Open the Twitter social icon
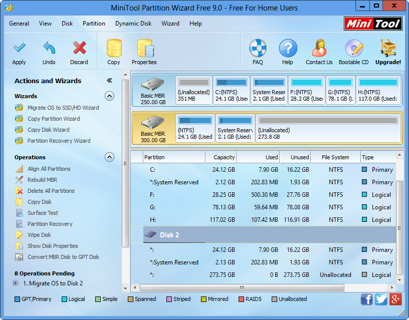The width and height of the screenshot is (409, 320). pos(381,299)
